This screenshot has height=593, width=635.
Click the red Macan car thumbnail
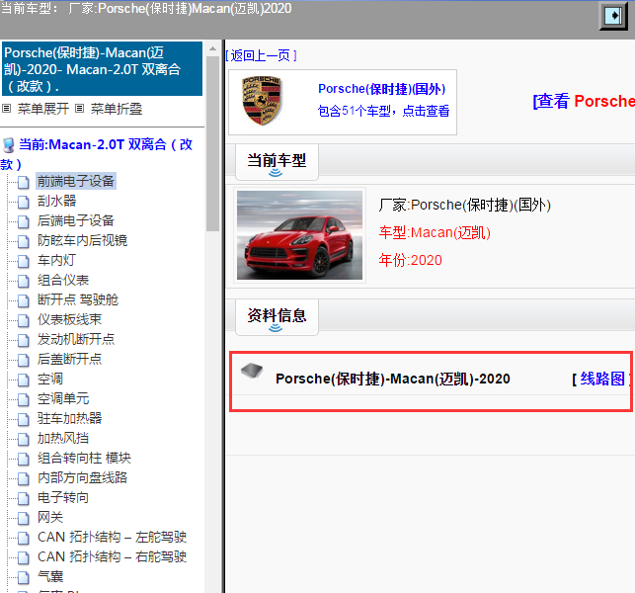click(299, 235)
